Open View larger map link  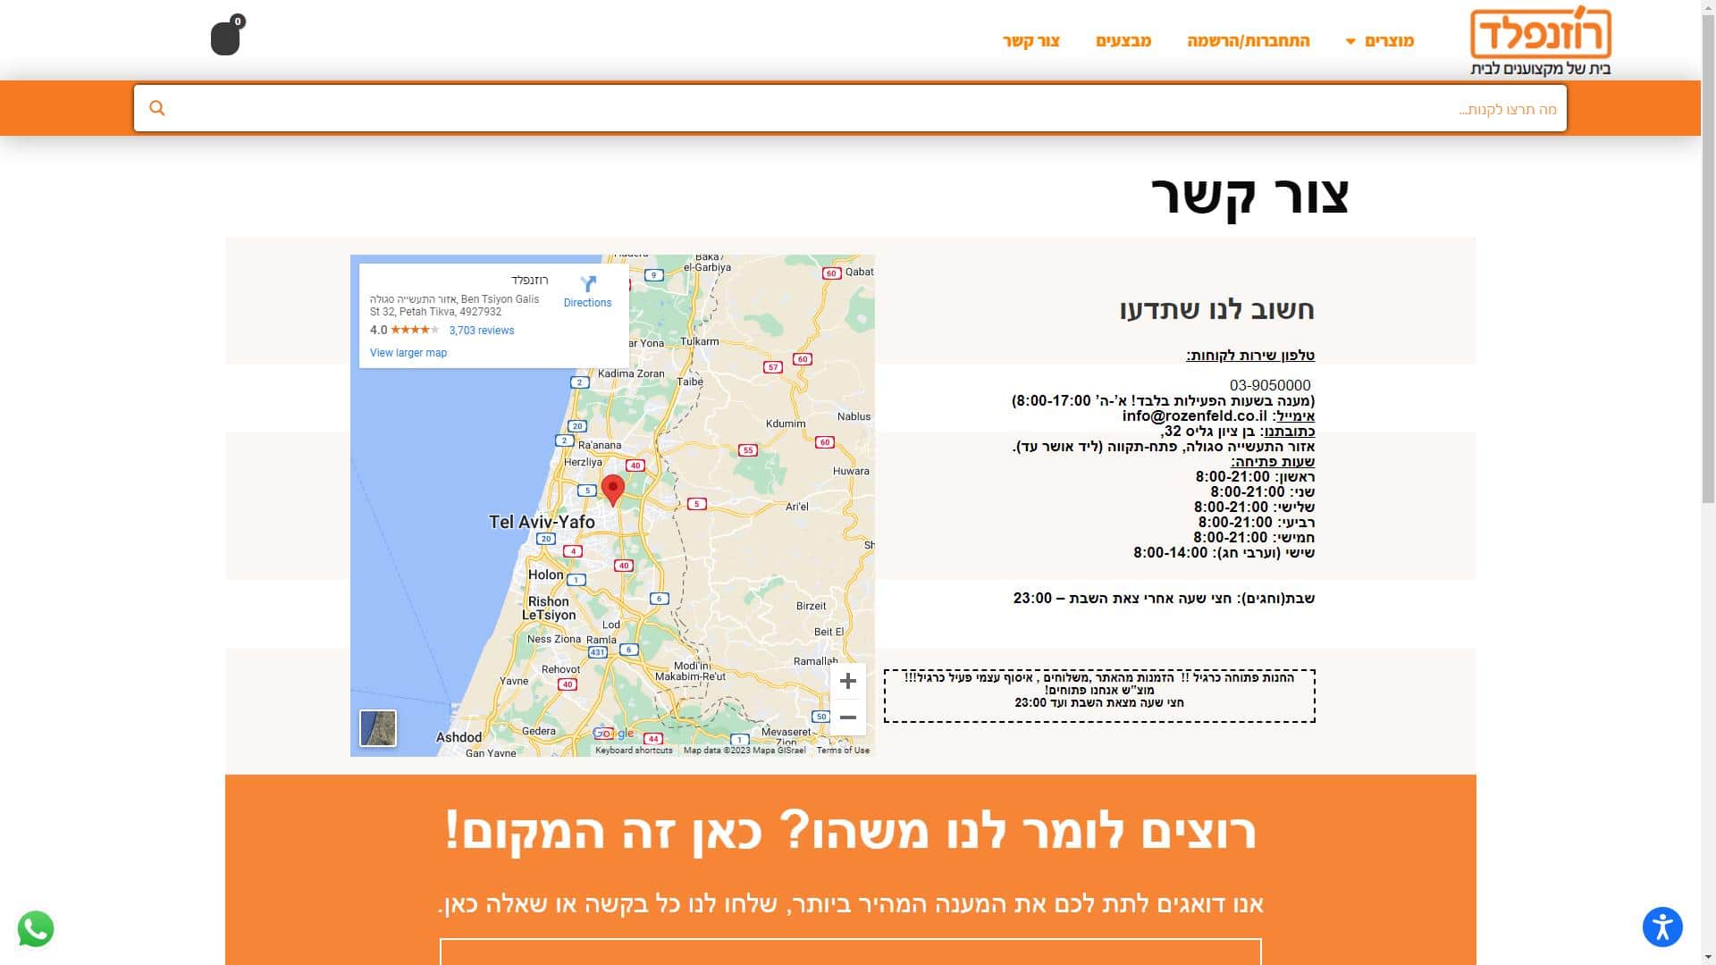coord(408,353)
